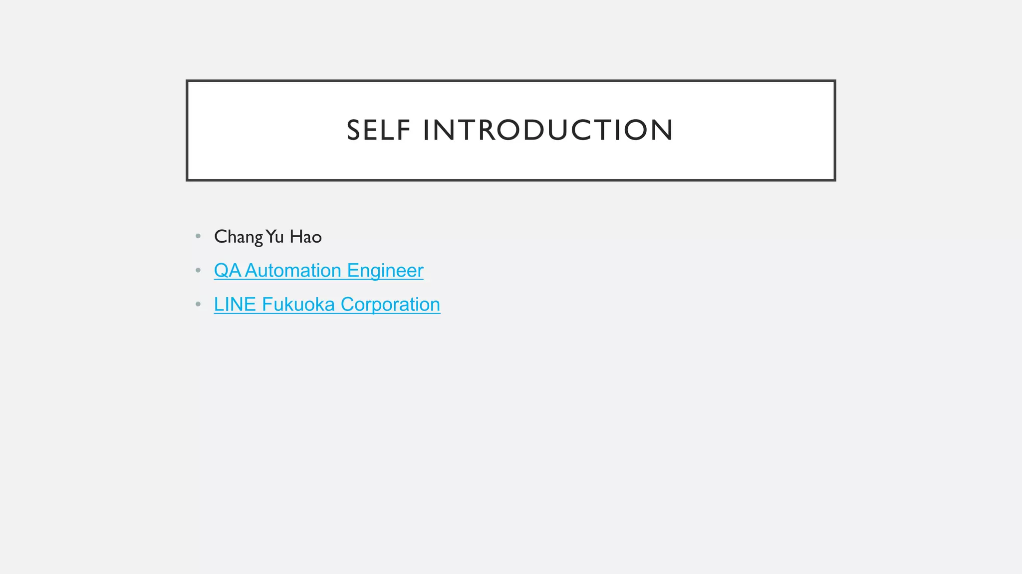Click the word Chang in first bullet
The image size is (1022, 574).
239,237
